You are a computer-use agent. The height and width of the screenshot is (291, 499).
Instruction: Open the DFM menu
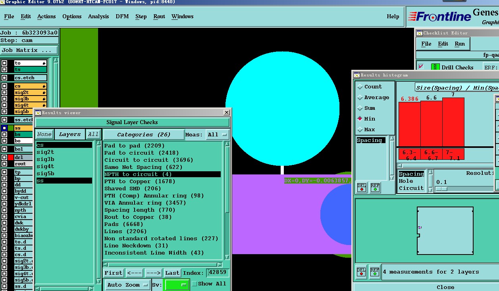pyautogui.click(x=122, y=16)
